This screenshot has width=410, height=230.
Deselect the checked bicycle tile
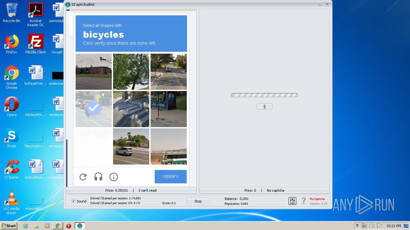click(94, 109)
